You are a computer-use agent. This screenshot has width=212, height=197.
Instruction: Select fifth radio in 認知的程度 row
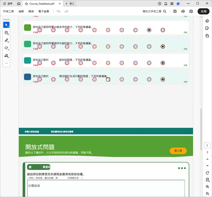(x=94, y=63)
